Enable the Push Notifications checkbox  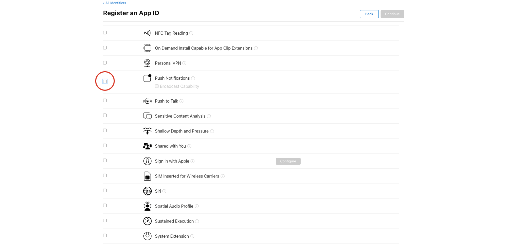pos(105,81)
